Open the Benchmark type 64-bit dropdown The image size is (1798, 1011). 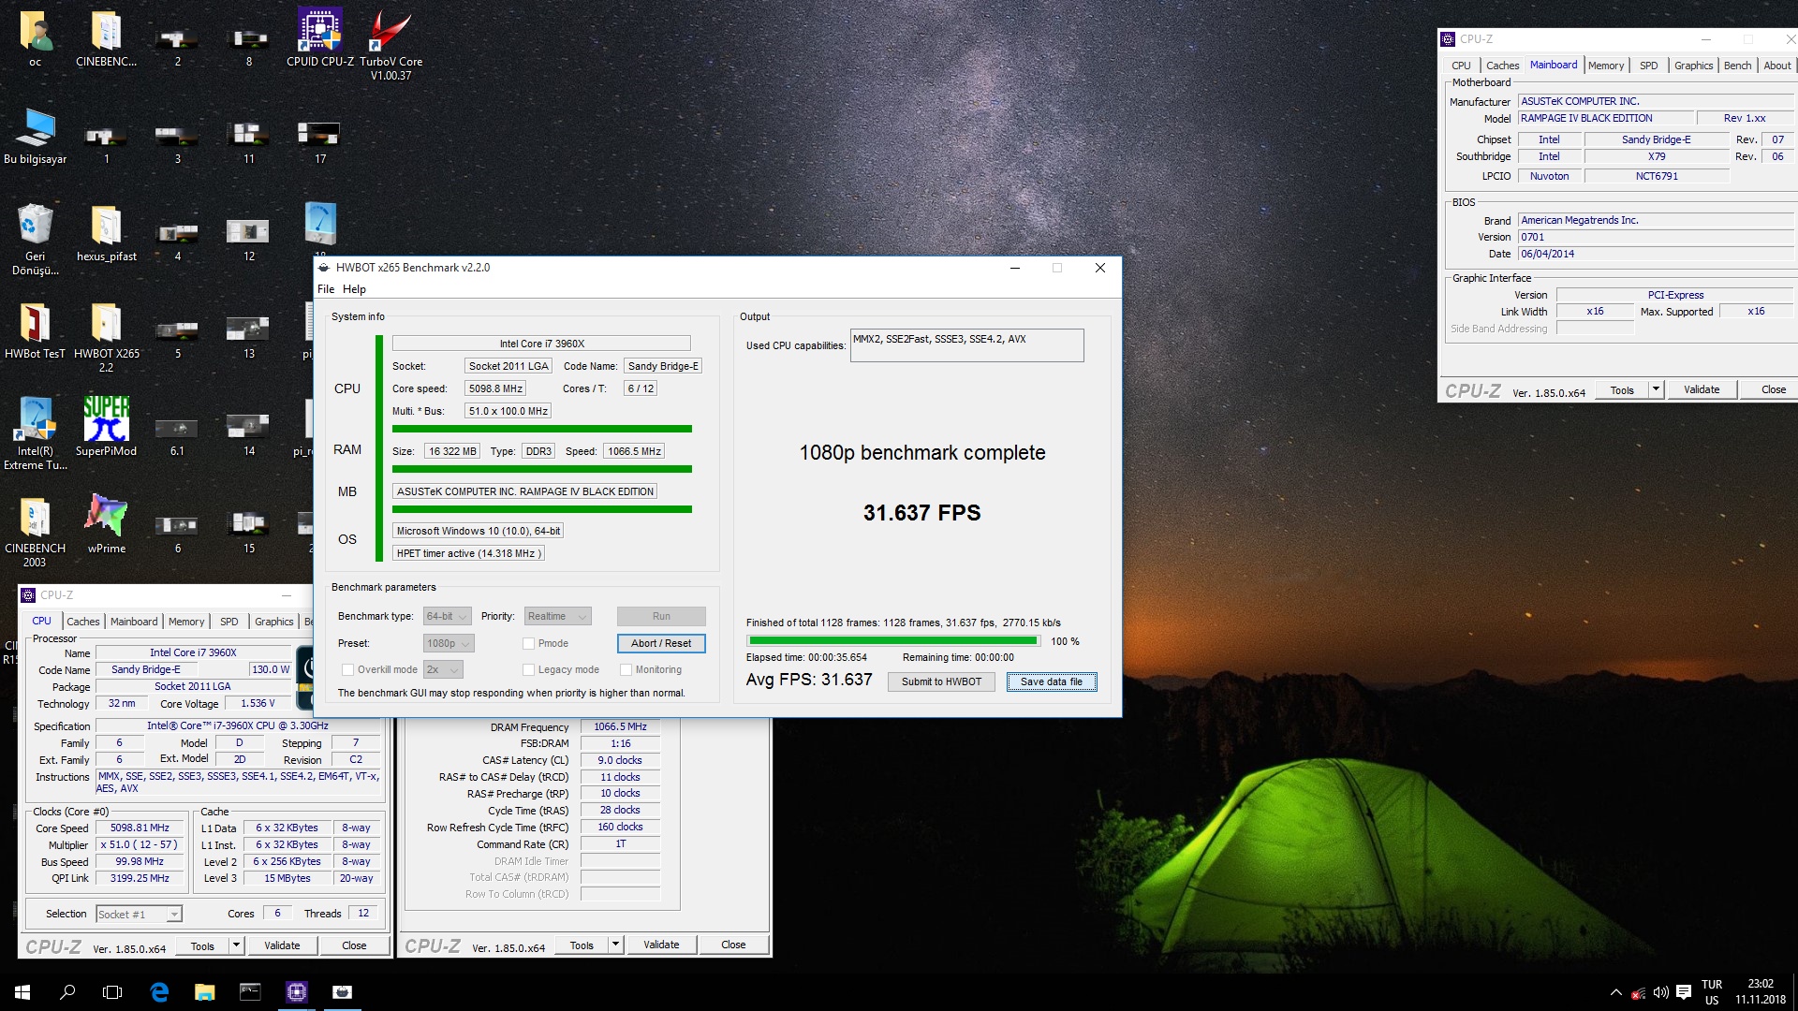(447, 617)
